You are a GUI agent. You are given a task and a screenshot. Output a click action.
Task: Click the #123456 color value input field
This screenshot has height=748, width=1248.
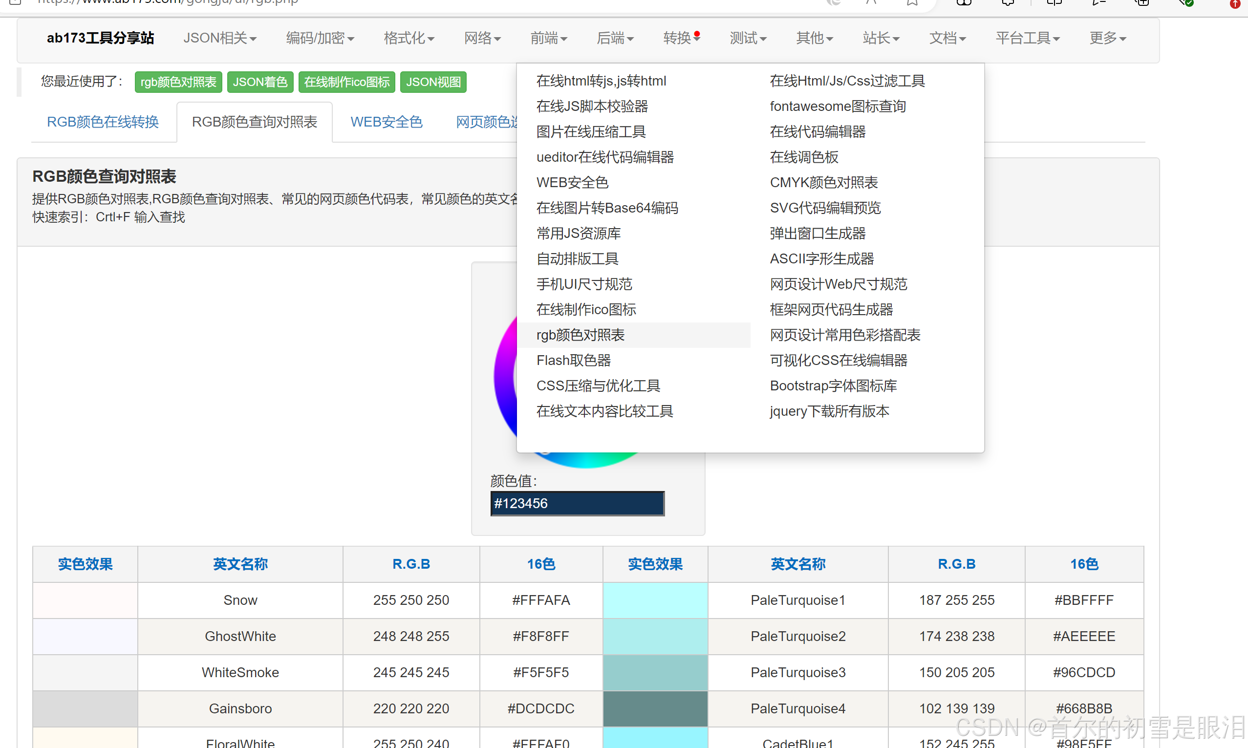[x=577, y=503]
